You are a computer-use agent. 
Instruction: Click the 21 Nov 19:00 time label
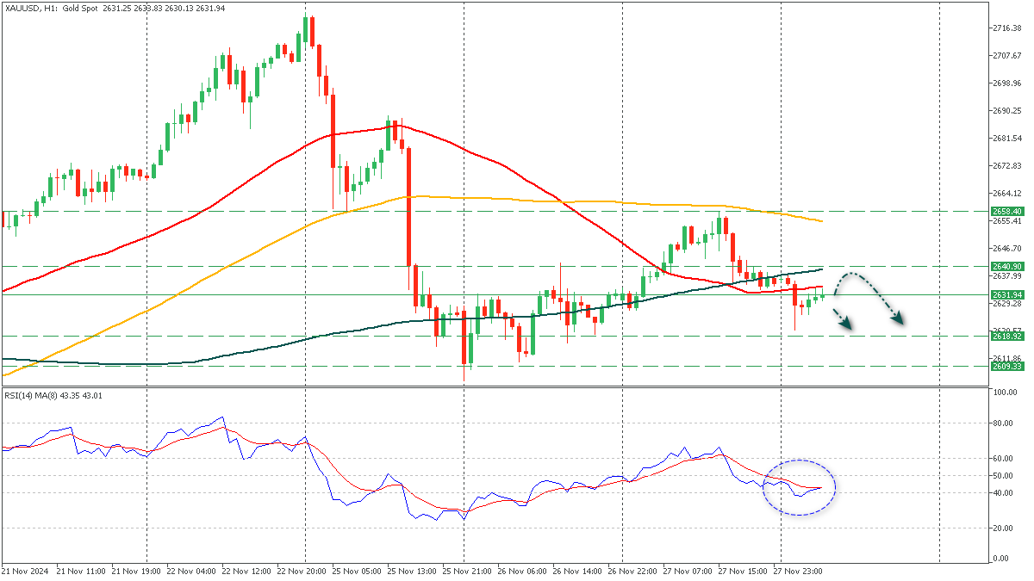[x=136, y=571]
